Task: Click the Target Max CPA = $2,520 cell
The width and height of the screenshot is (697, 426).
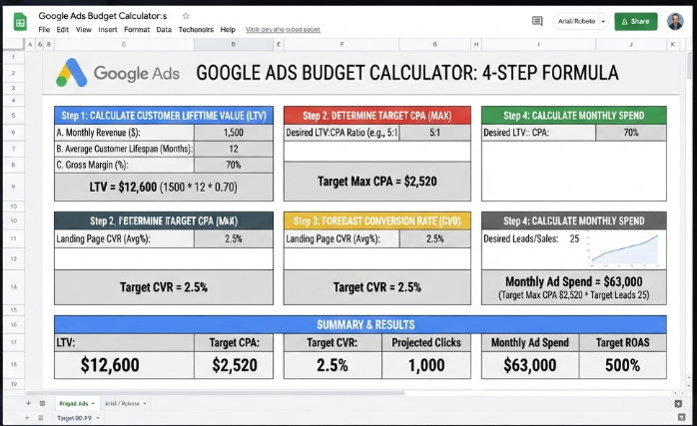Action: point(376,182)
